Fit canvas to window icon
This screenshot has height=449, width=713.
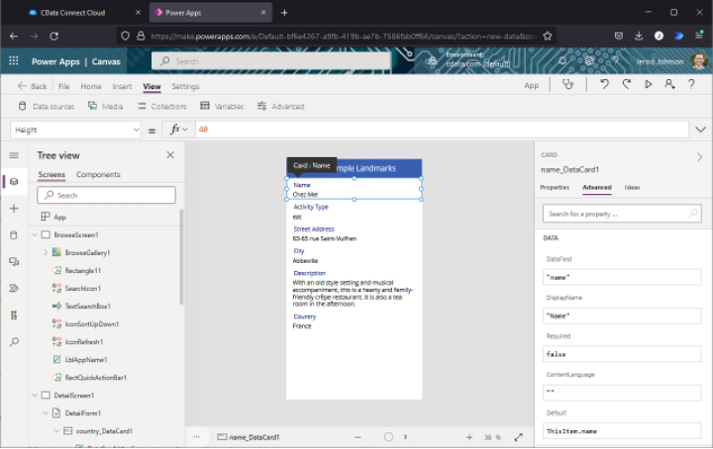click(x=518, y=437)
